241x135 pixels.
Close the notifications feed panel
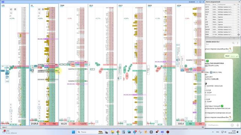(239, 2)
